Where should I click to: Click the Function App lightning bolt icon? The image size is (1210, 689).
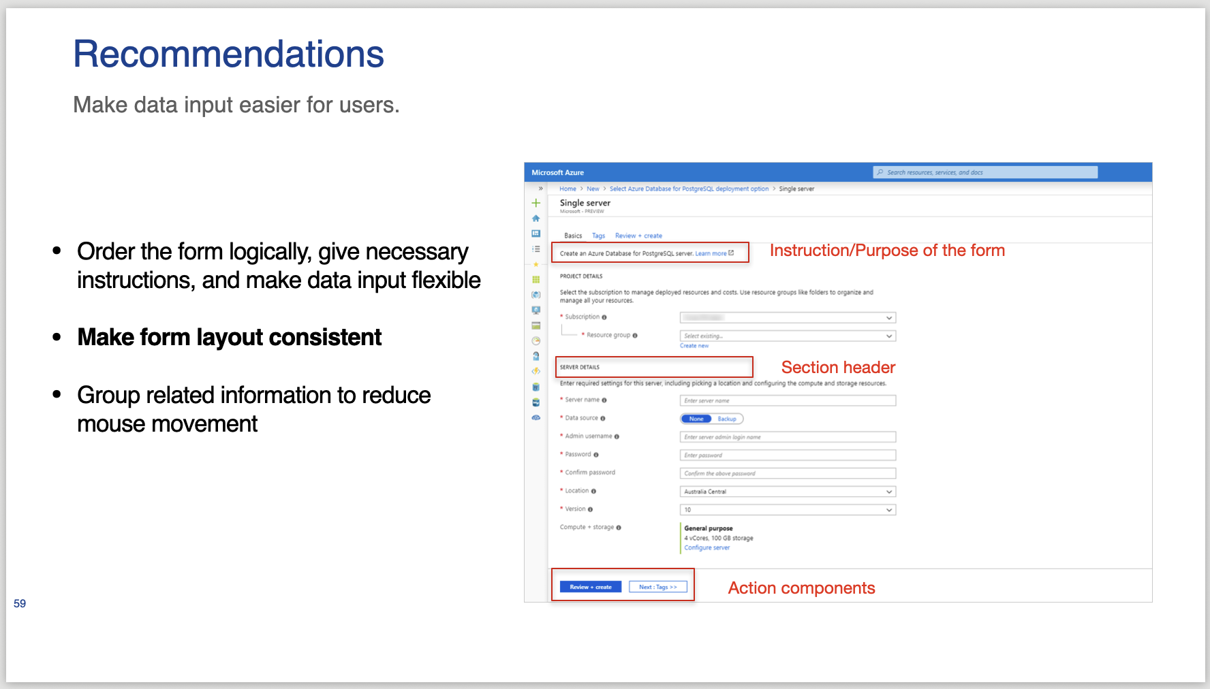(536, 371)
